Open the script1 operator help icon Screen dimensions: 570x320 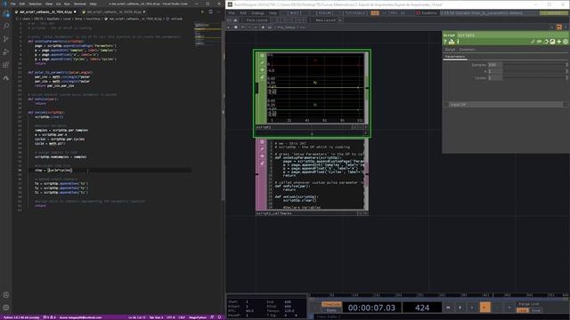[x=445, y=42]
